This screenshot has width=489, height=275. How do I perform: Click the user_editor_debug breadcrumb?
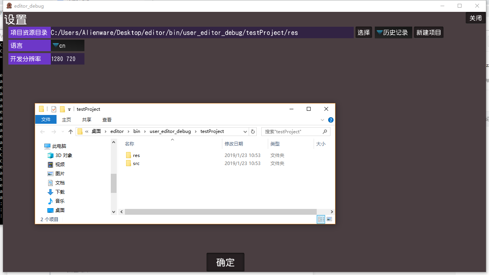tap(170, 131)
